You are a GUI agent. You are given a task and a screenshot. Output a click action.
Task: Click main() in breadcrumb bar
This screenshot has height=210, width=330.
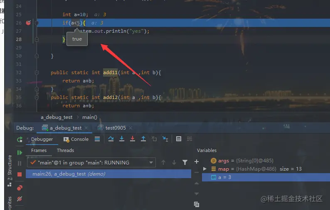90,117
